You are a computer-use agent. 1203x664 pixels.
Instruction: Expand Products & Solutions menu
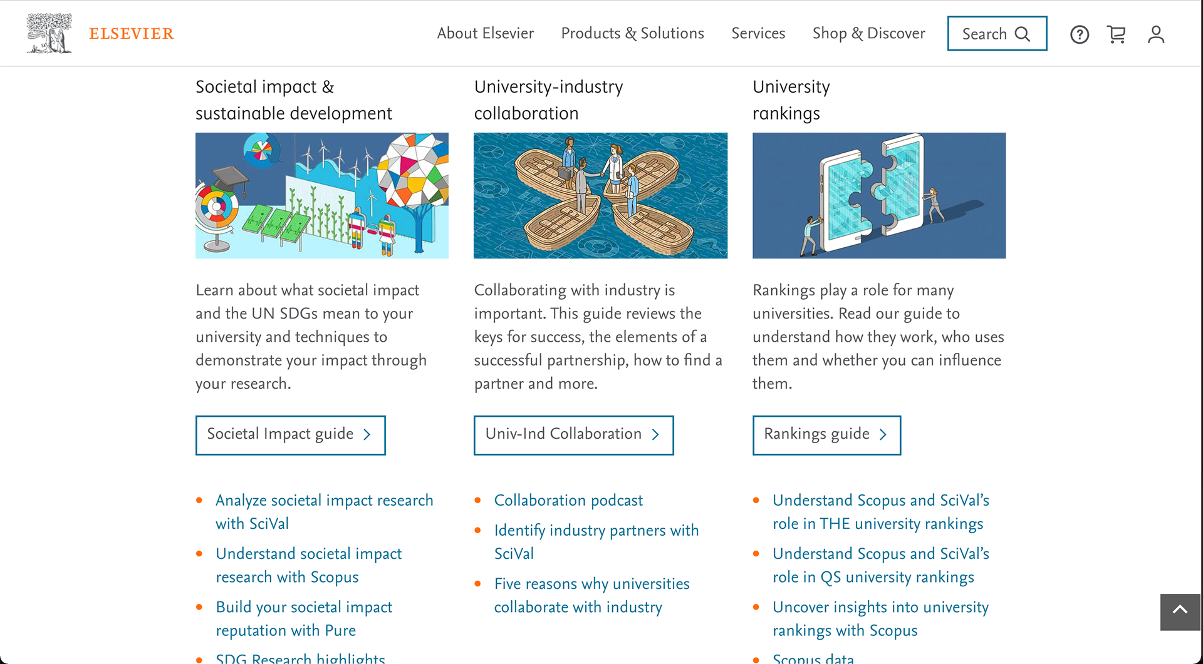(x=632, y=34)
